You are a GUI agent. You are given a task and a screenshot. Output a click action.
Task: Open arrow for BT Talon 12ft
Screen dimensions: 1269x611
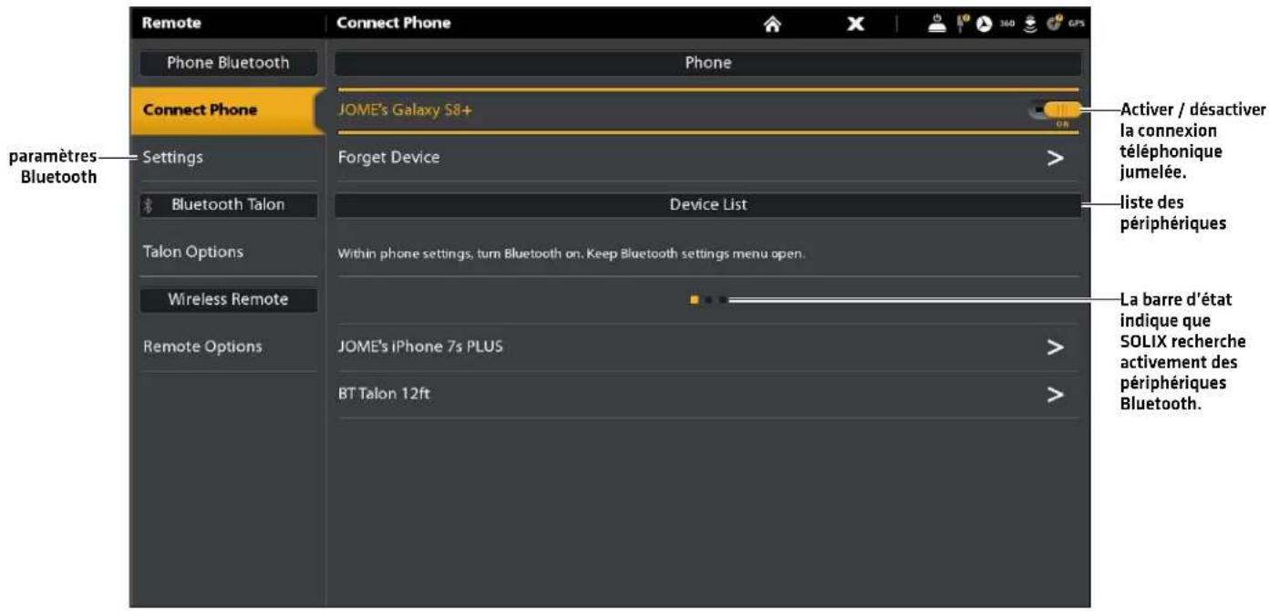tap(1056, 395)
